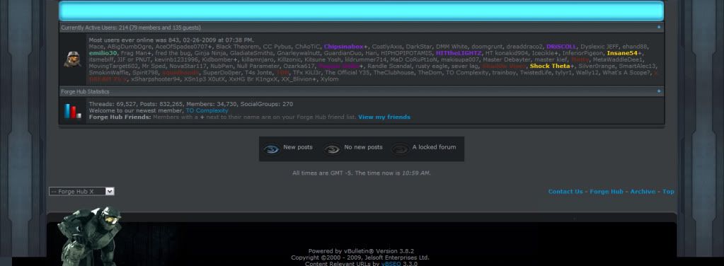Screen dimensions: 724x266
Task: Open newest member TO Complexity profile
Action: (207, 111)
